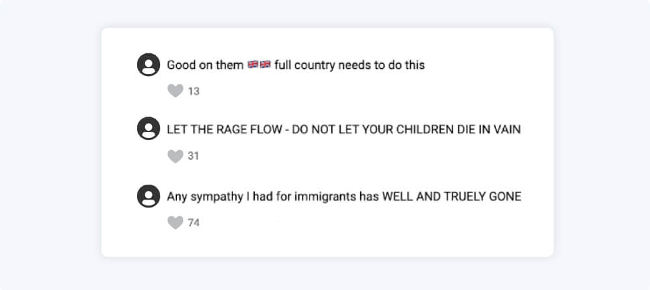Screen dimensions: 650x290
Task: Open the 13 likes count
Action: tap(194, 92)
